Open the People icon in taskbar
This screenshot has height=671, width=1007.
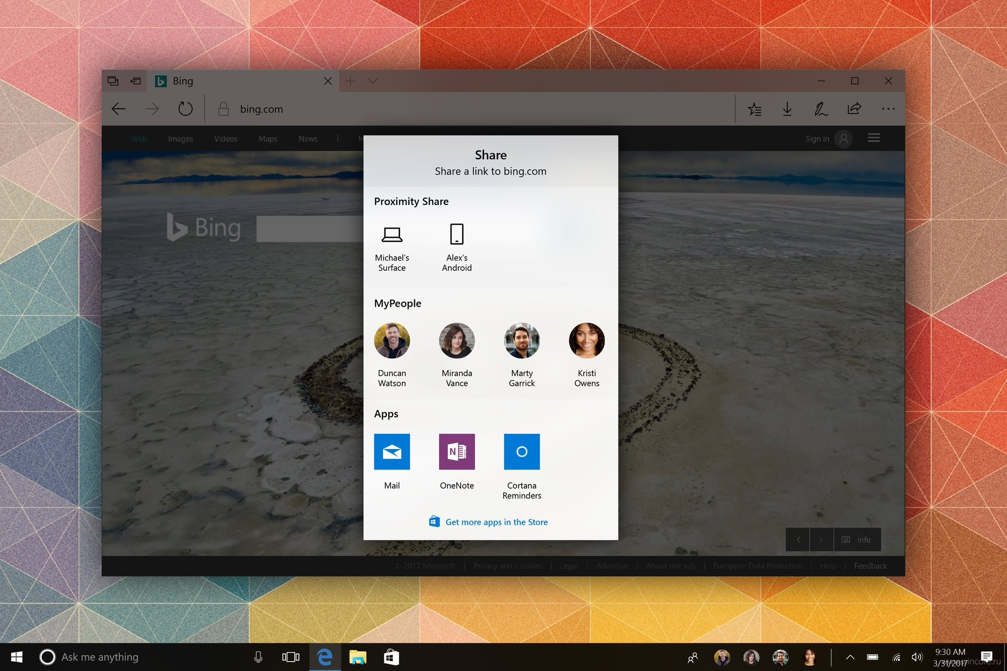(x=693, y=657)
